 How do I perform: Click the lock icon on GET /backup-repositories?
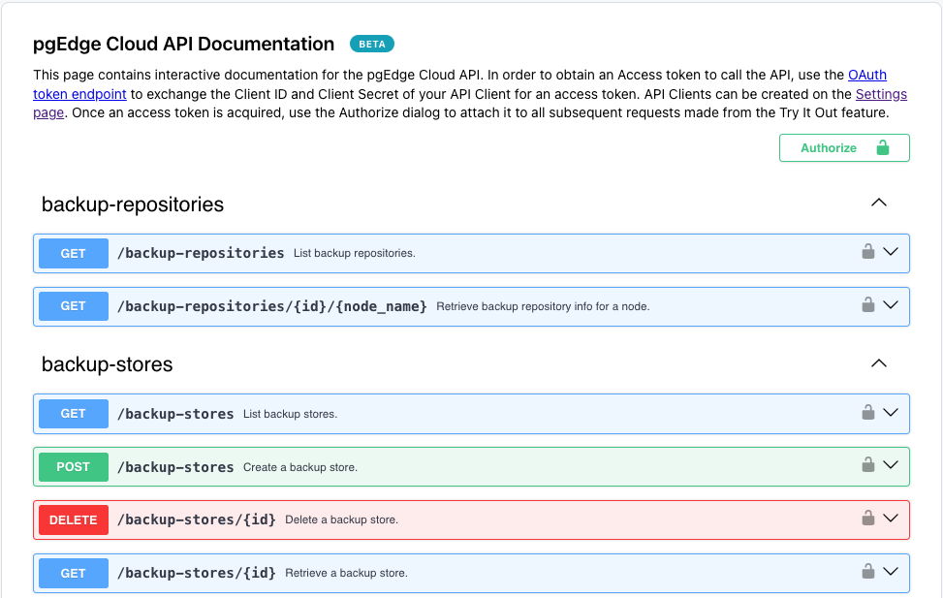(x=868, y=253)
